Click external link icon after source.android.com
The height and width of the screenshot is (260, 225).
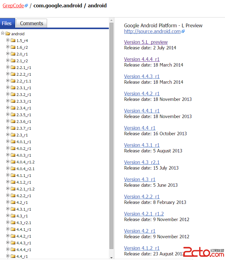click(x=183, y=31)
